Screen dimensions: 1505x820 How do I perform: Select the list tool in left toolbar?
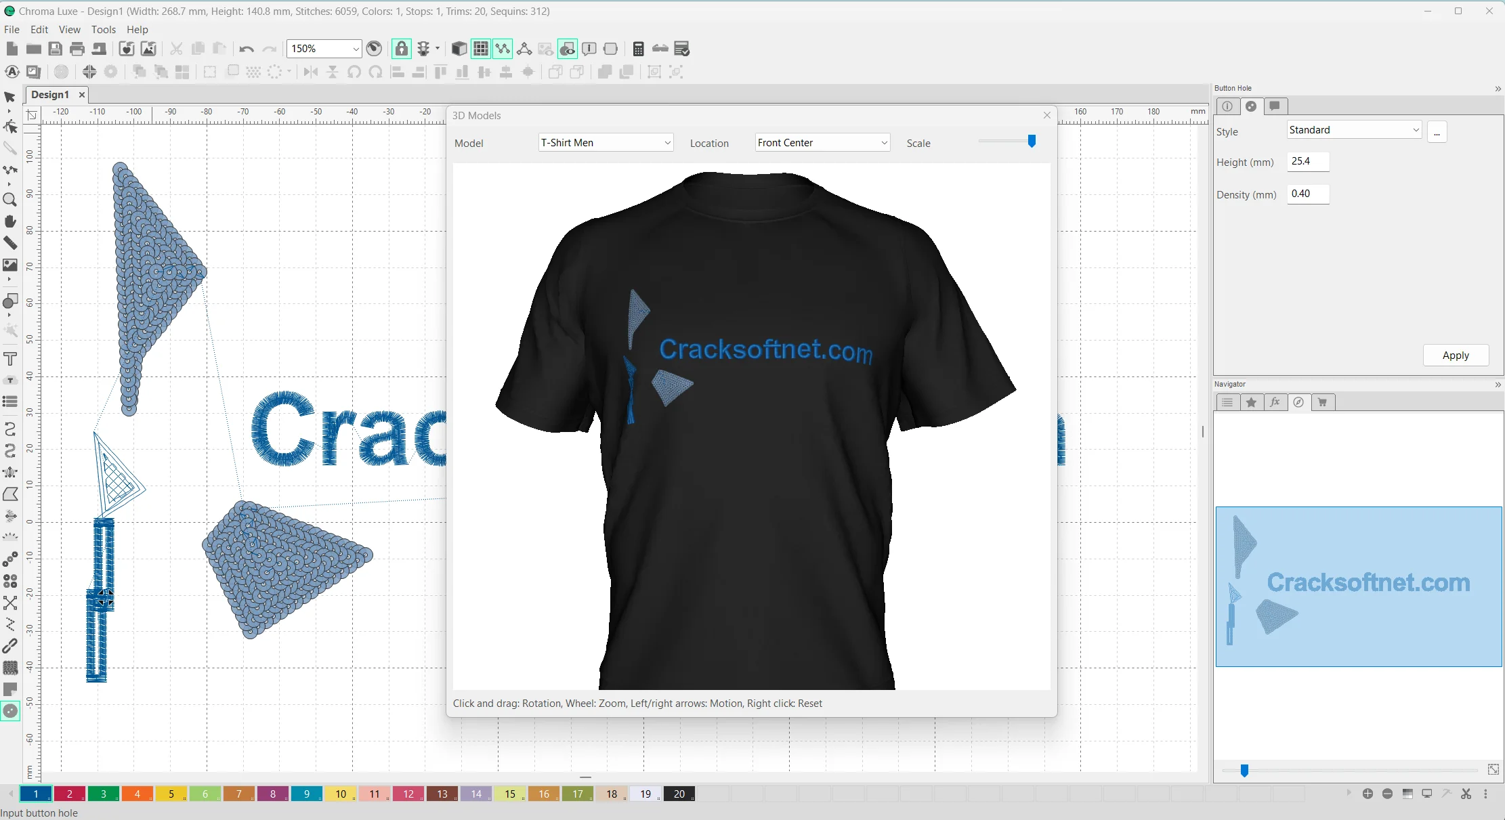(x=9, y=402)
